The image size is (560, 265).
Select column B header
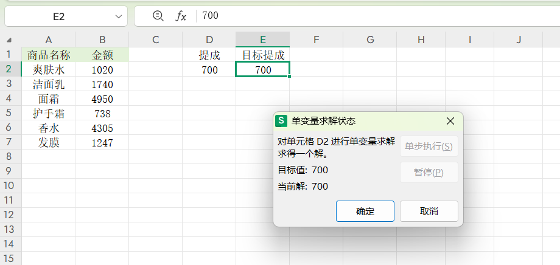(x=102, y=40)
